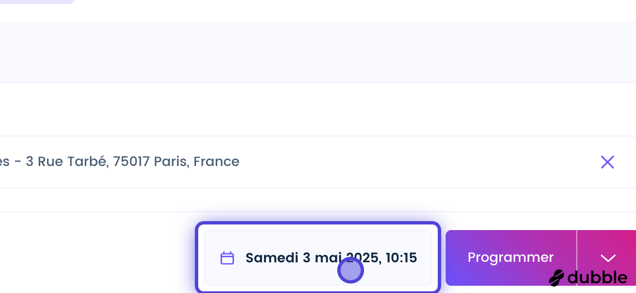Click the purple chip at top left
The width and height of the screenshot is (636, 293).
(37, 2)
